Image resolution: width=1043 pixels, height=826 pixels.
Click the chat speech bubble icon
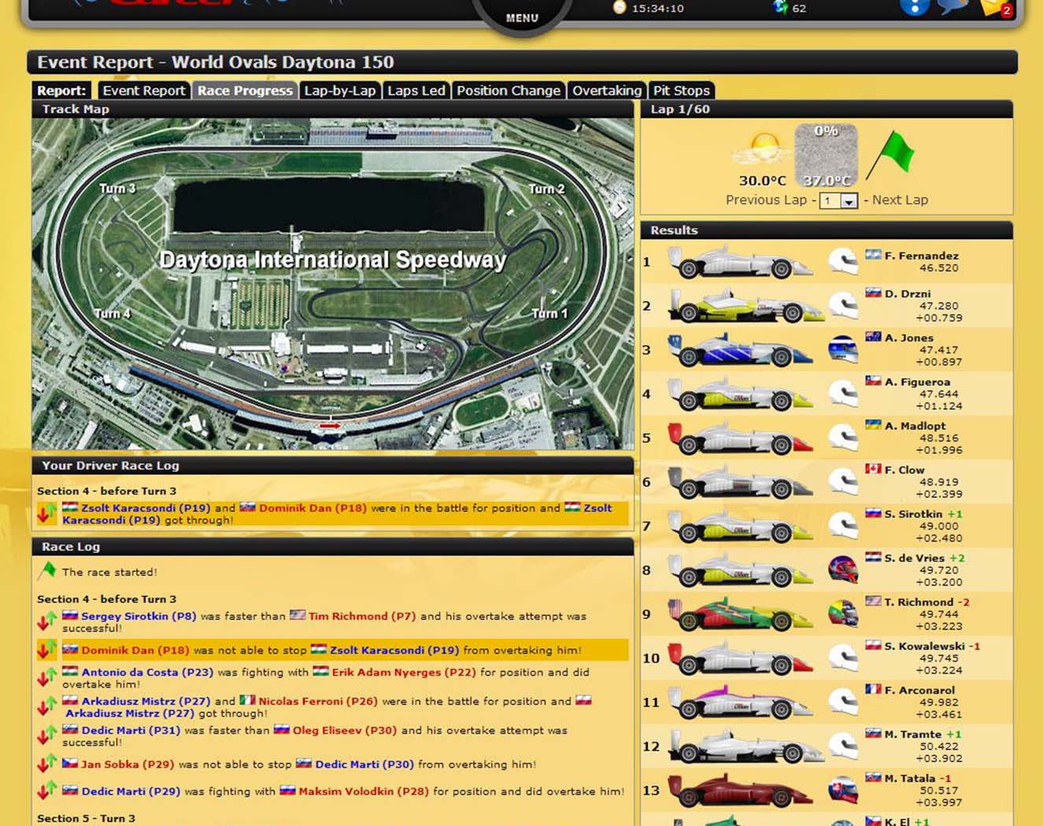point(952,7)
